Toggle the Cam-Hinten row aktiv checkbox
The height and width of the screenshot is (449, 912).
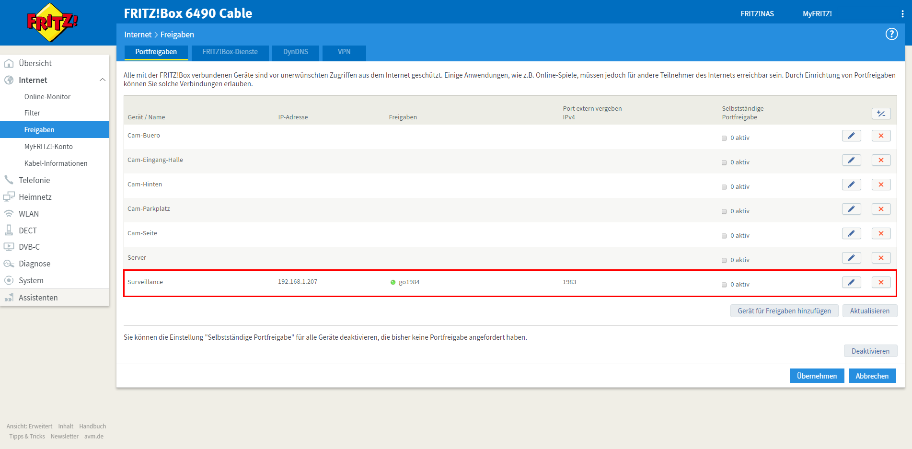[724, 187]
